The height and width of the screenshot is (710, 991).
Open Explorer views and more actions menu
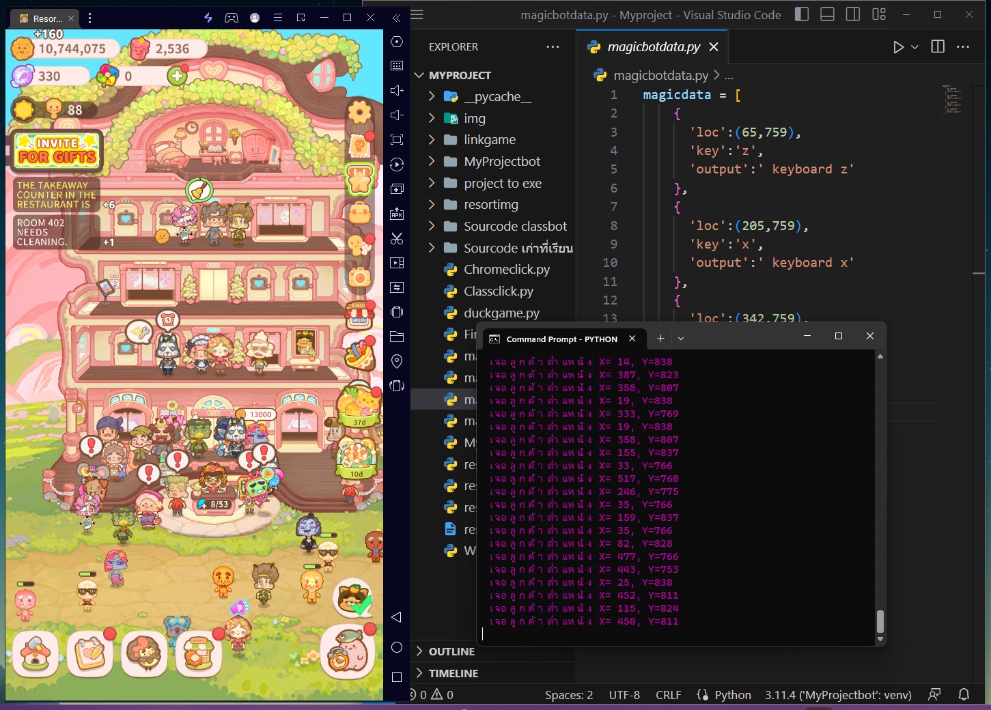[x=553, y=47]
